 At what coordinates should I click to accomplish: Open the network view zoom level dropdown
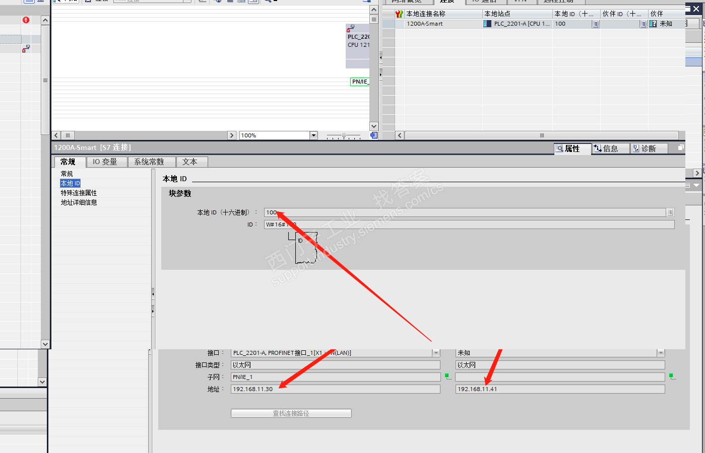(x=313, y=135)
